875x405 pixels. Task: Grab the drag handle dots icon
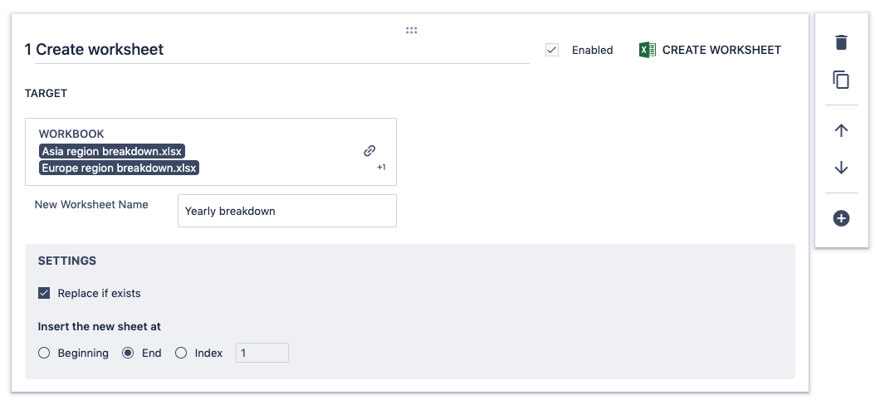tap(411, 31)
